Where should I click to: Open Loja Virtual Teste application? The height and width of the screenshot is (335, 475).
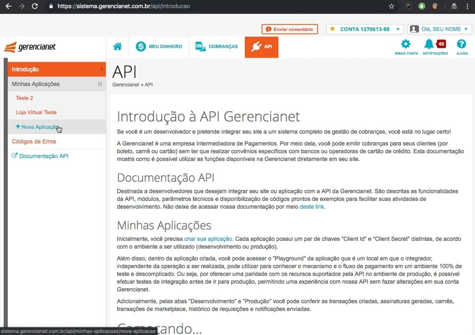click(36, 112)
